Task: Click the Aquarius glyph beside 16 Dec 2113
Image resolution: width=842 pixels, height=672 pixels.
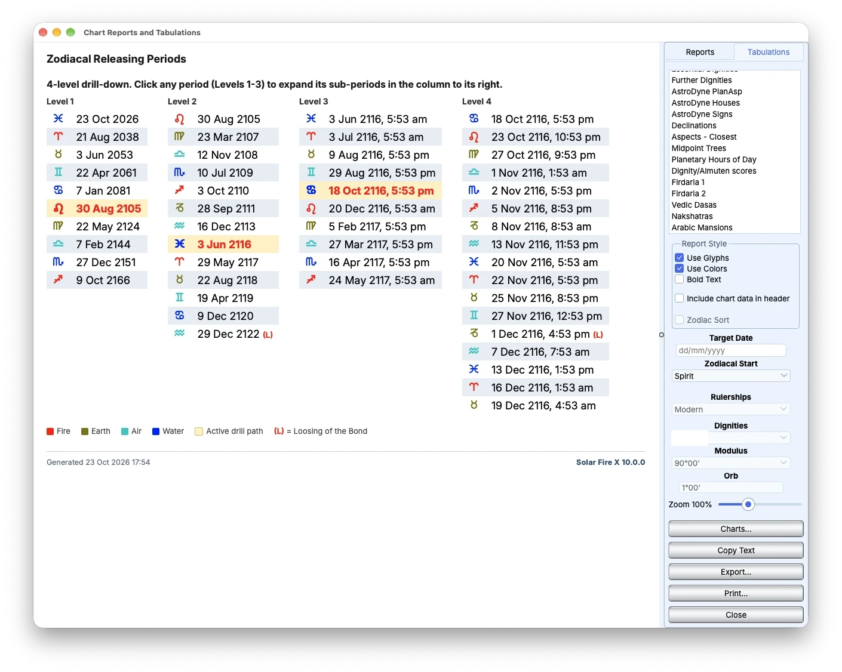Action: [179, 226]
